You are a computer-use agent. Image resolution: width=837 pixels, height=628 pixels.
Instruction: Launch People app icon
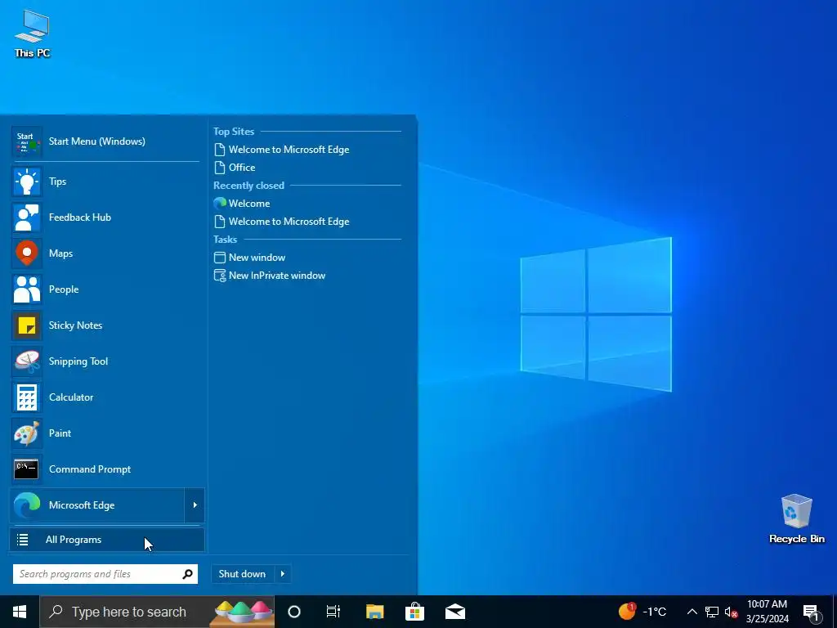(x=27, y=289)
